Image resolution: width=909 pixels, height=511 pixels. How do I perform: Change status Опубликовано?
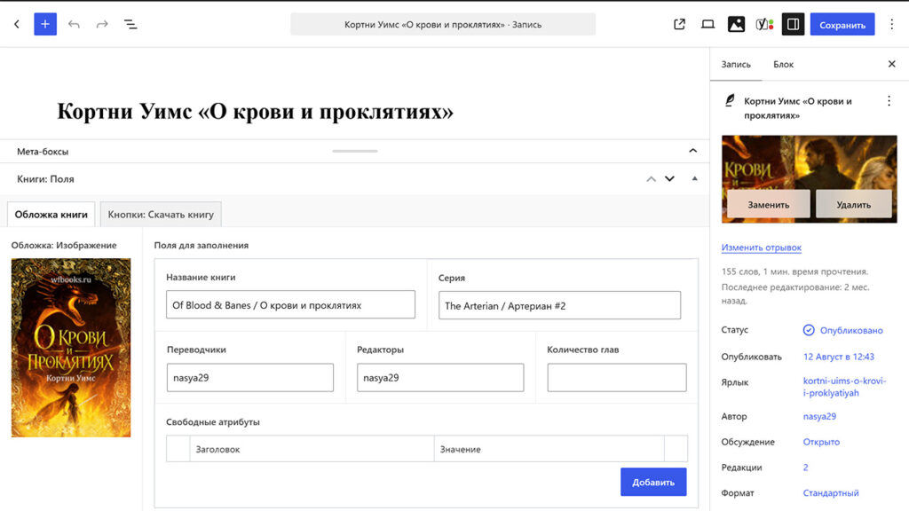(x=843, y=330)
